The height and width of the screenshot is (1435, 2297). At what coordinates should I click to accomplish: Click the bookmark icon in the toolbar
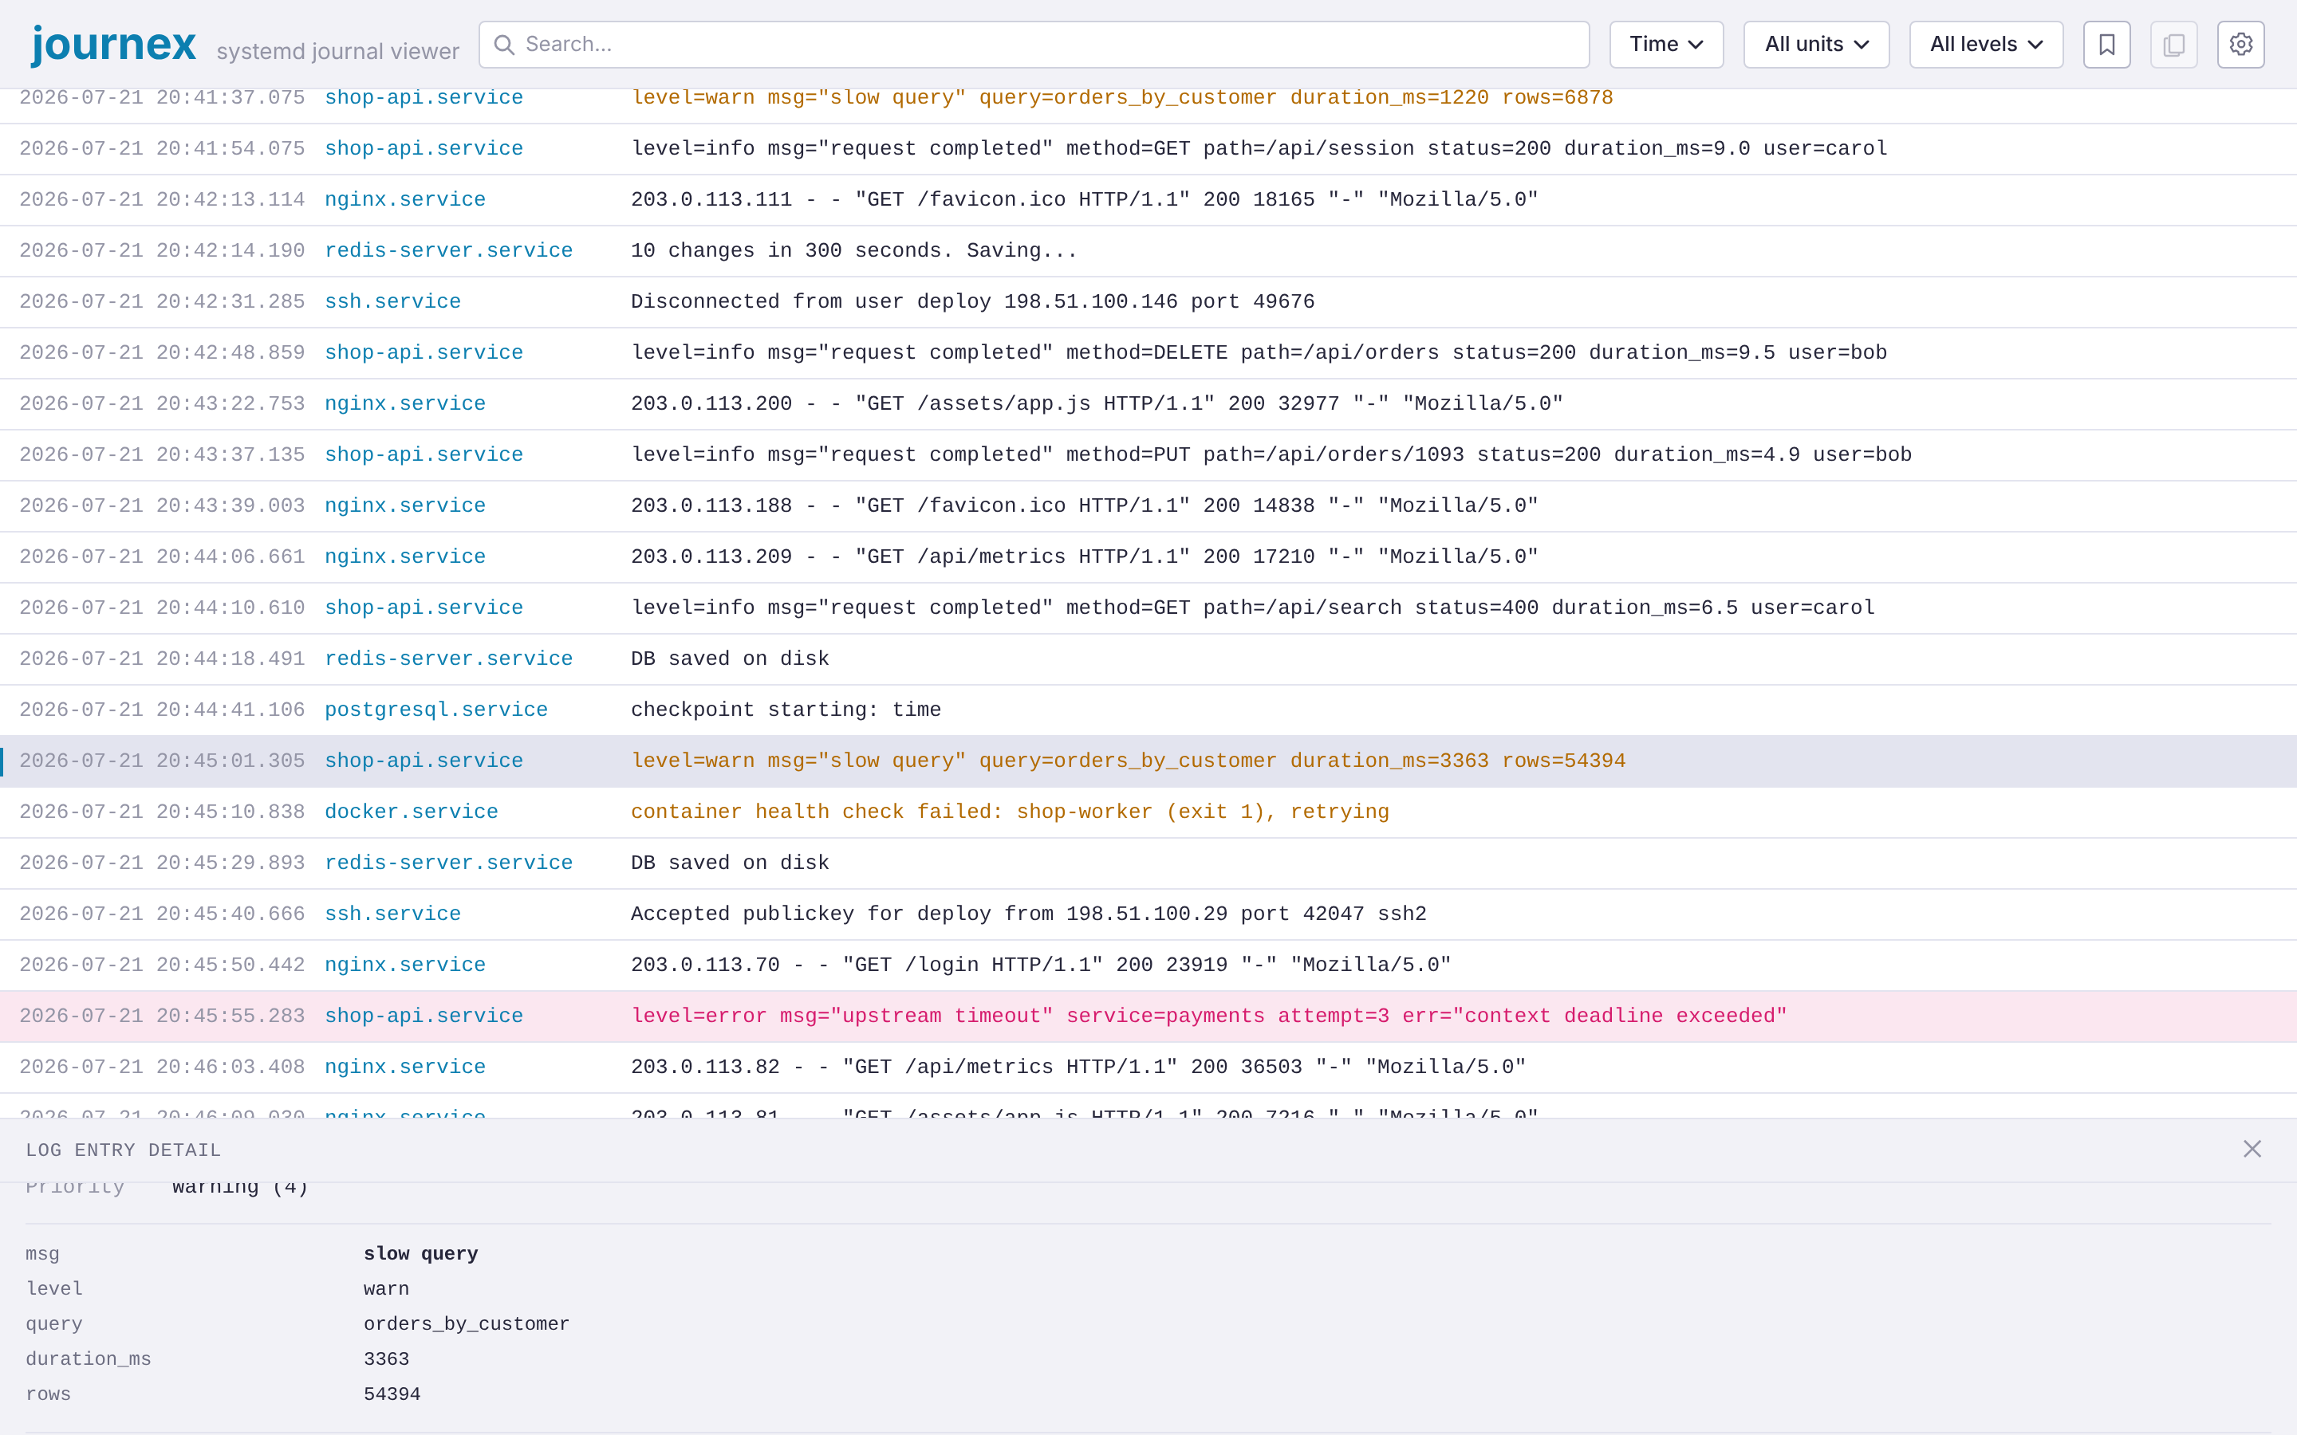(2106, 45)
